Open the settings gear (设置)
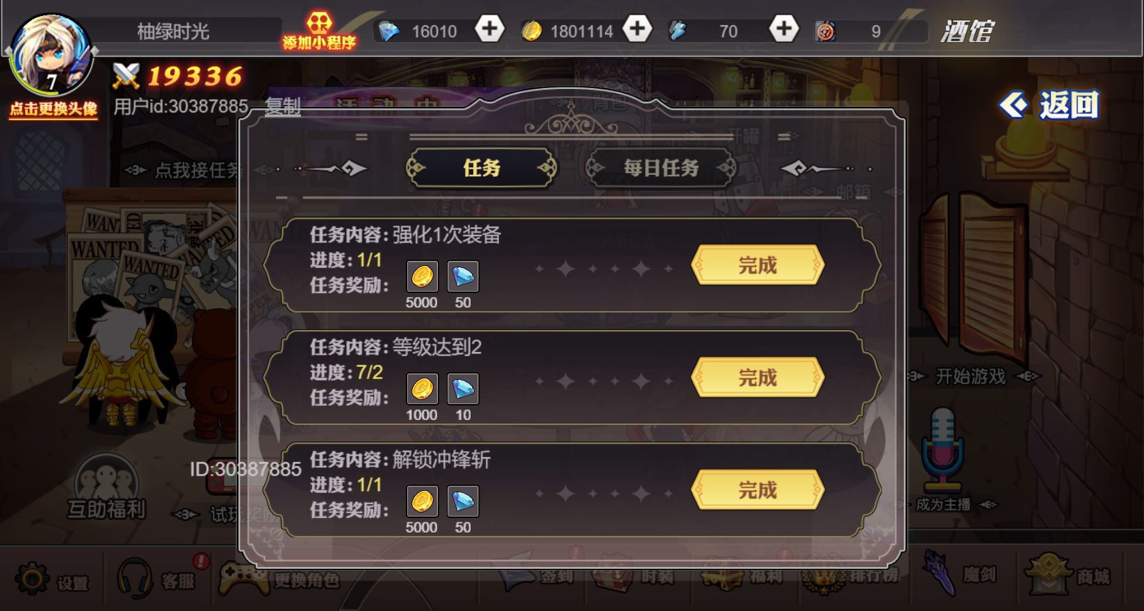 [x=33, y=578]
